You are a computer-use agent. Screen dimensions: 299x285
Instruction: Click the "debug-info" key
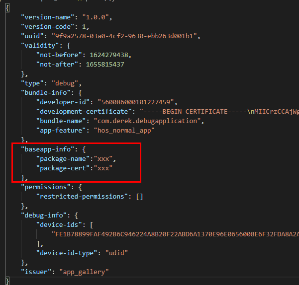coord(44,215)
